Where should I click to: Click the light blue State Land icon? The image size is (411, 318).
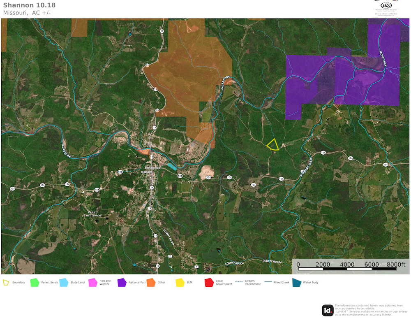click(x=64, y=283)
